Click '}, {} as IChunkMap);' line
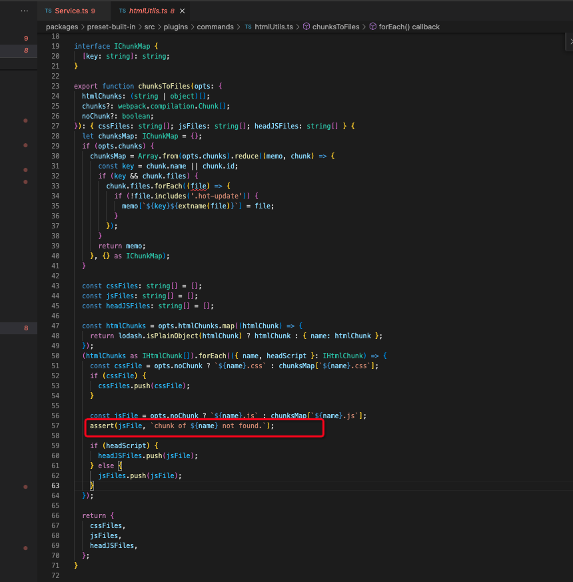The image size is (573, 582). click(x=130, y=256)
